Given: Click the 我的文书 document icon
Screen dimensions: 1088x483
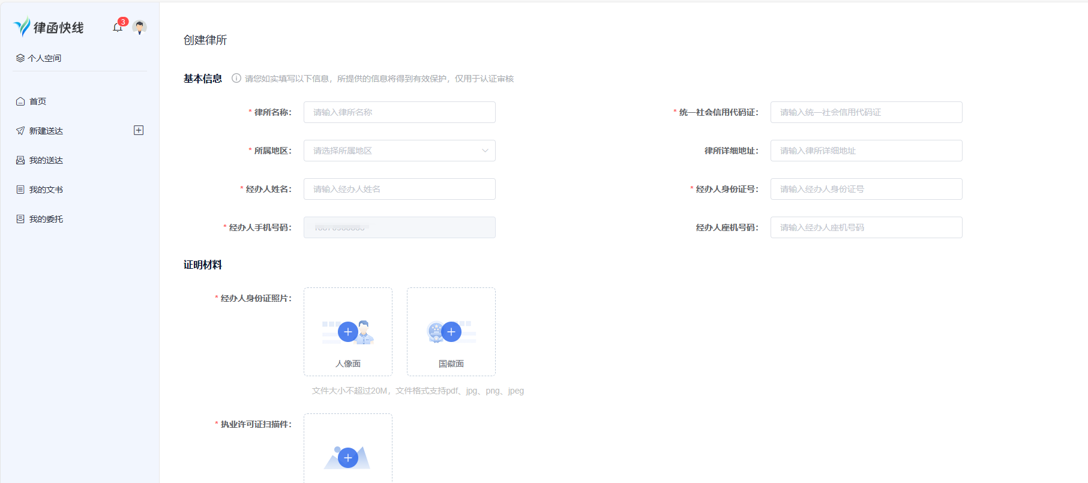Looking at the screenshot, I should tap(20, 190).
